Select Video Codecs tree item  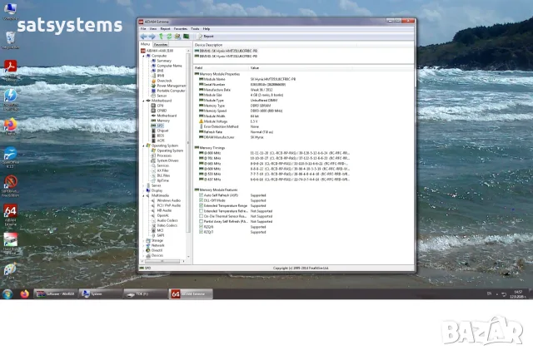tap(167, 225)
